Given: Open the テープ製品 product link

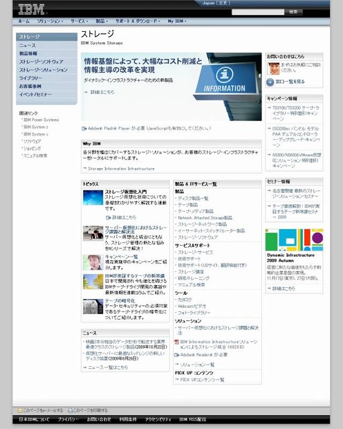Looking at the screenshot, I should point(187,205).
